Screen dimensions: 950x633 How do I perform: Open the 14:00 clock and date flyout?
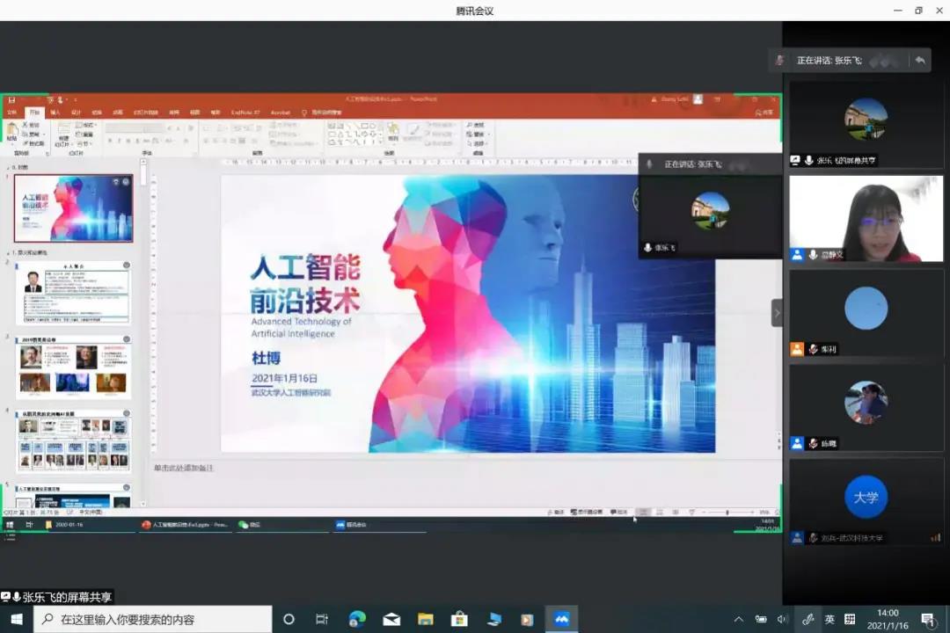[888, 619]
